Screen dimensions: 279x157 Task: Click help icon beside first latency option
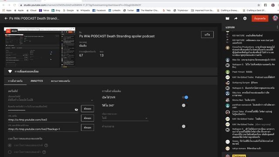tap(46, 145)
